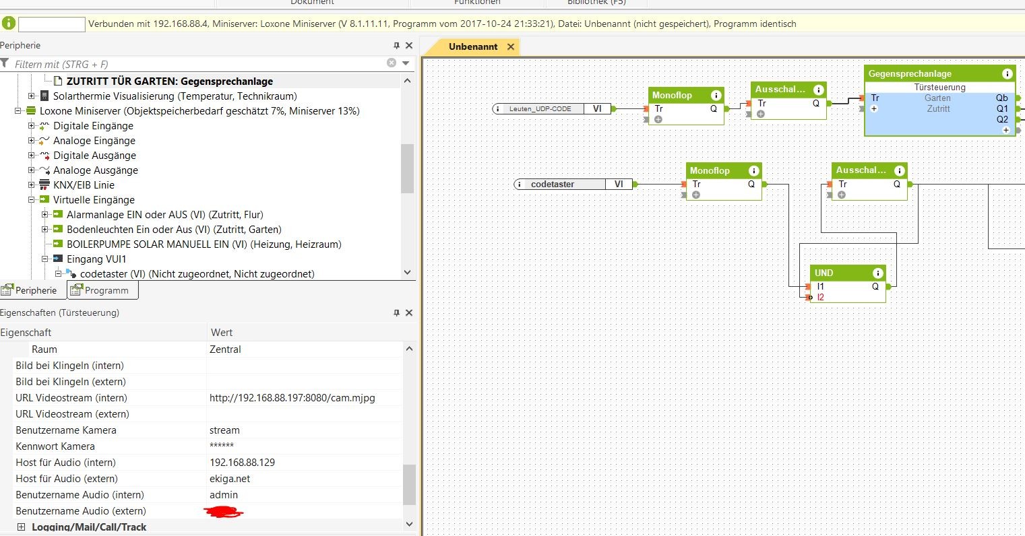The width and height of the screenshot is (1025, 536).
Task: Add input on first Monoflop via plus
Action: pos(658,119)
